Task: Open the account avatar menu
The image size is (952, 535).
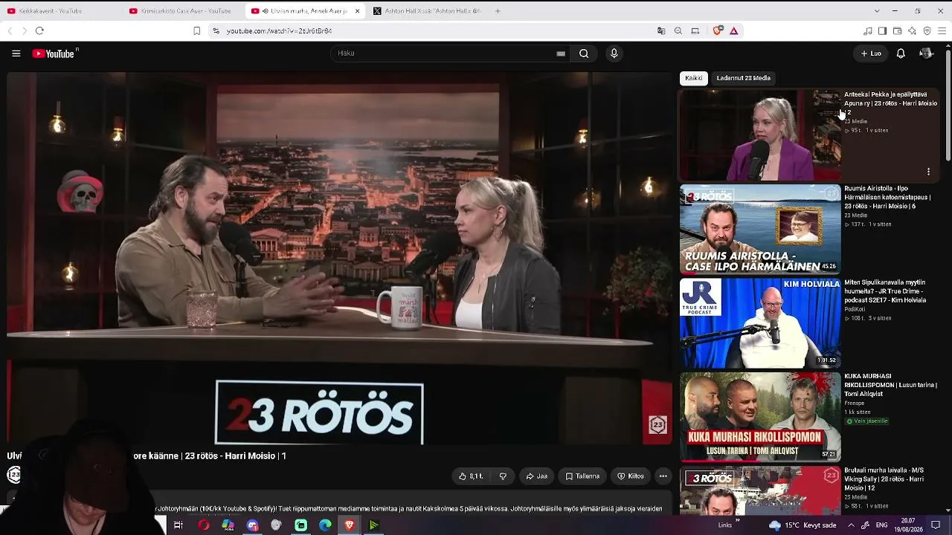Action: point(926,53)
